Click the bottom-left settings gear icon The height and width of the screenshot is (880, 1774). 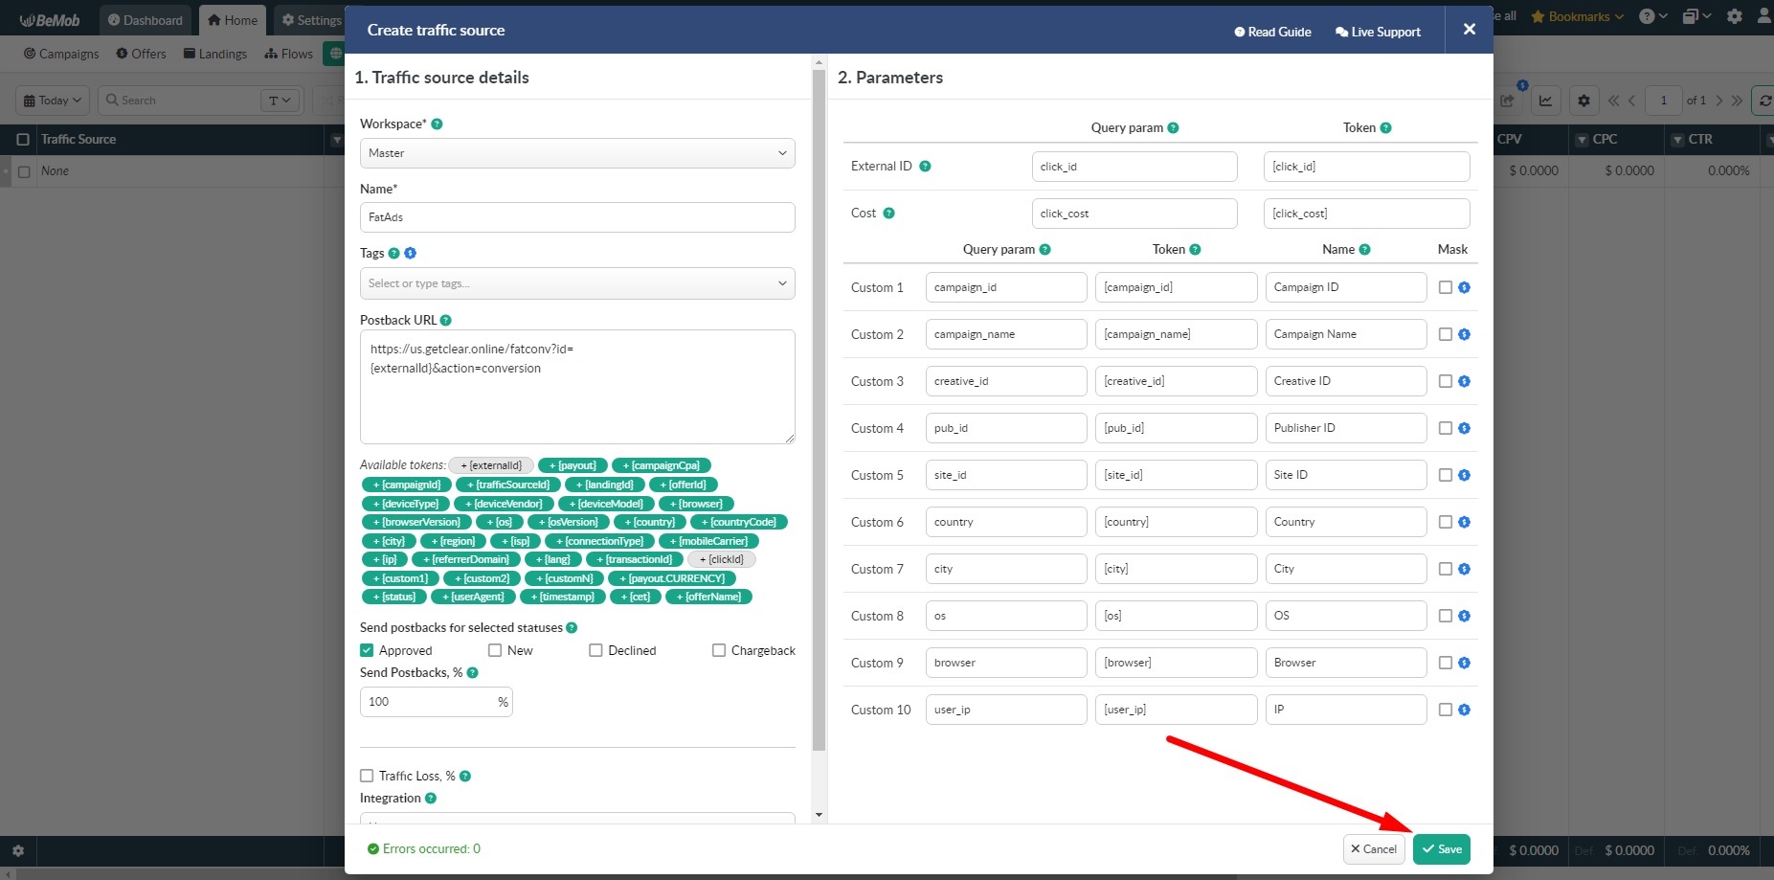coord(17,850)
